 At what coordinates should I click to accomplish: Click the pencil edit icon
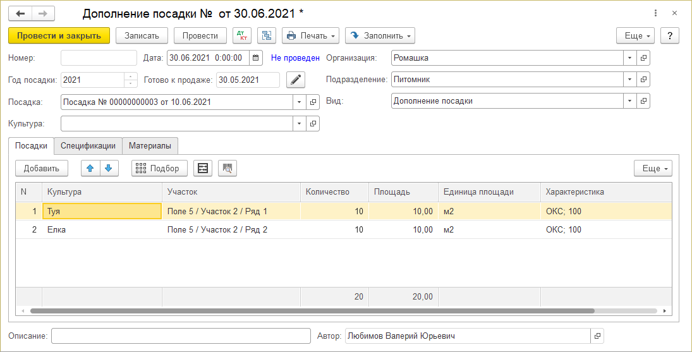tap(296, 80)
